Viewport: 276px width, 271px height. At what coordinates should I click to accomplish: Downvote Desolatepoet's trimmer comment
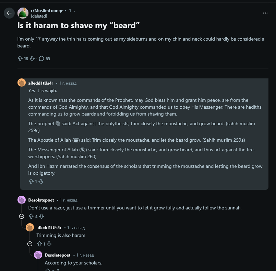(x=41, y=216)
